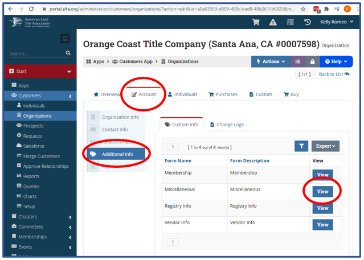This screenshot has height=260, width=364.
Task: Open Reports in the sidebar
Action: tap(31, 176)
